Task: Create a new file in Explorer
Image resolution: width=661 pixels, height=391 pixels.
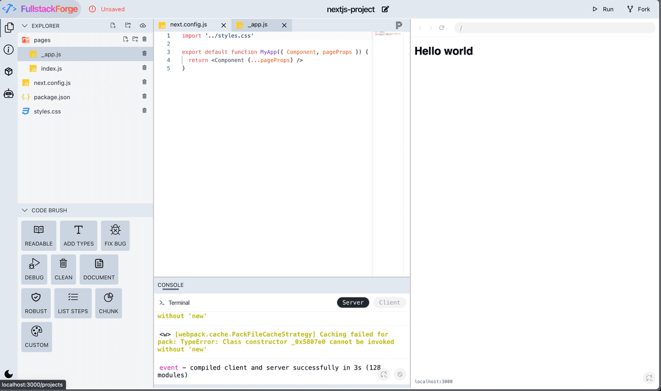Action: [x=112, y=25]
